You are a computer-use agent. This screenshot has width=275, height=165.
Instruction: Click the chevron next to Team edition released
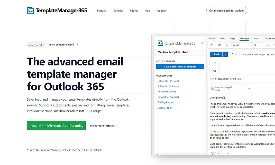click(77, 44)
